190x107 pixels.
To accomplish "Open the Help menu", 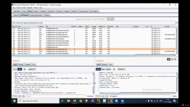I will coord(41,8).
